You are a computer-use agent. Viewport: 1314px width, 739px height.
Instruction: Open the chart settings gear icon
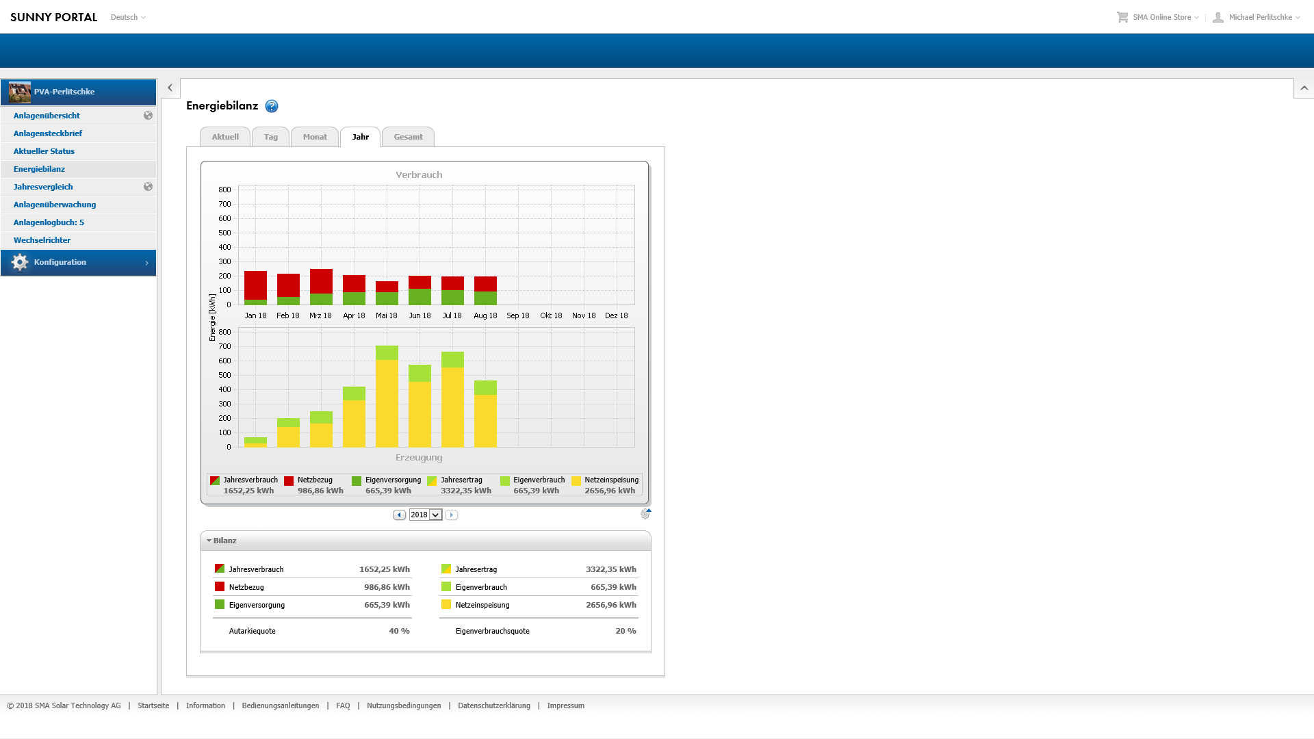click(645, 514)
